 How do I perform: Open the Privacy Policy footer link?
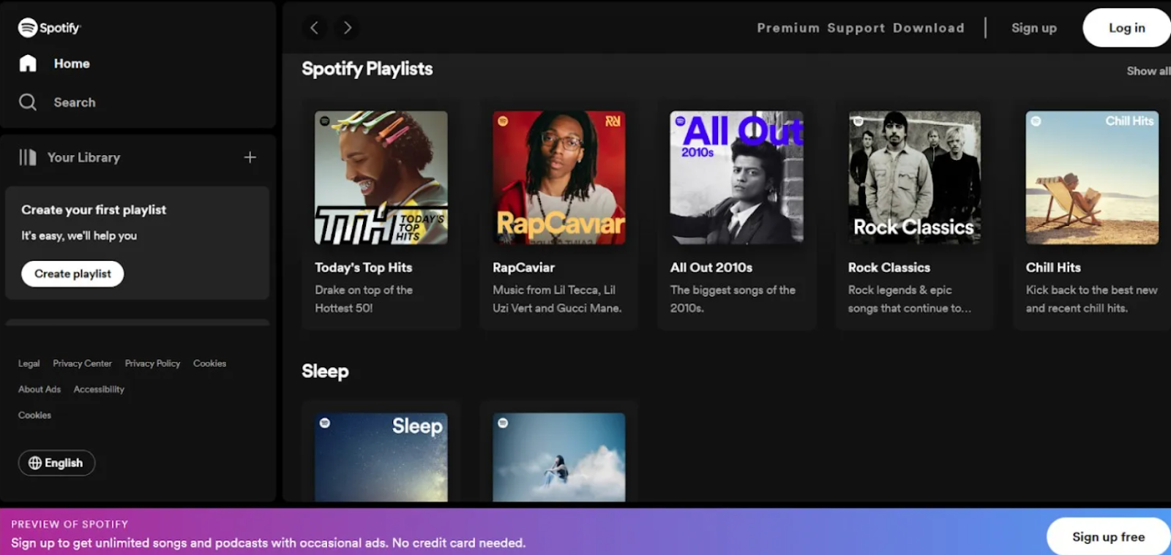pos(152,363)
